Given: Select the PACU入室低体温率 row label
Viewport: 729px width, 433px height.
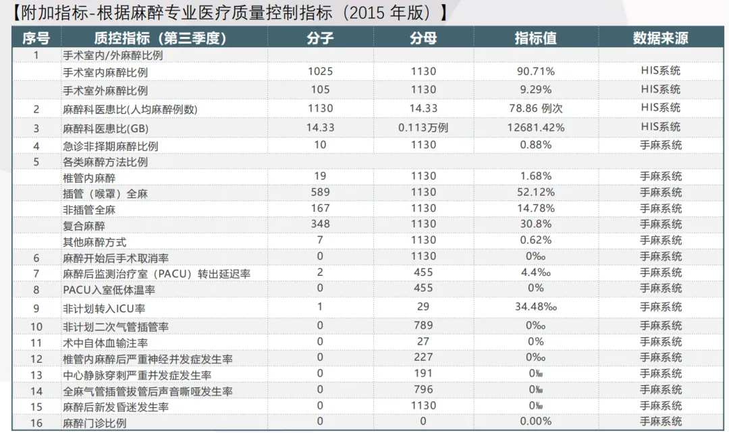Looking at the screenshot, I should pos(109,290).
